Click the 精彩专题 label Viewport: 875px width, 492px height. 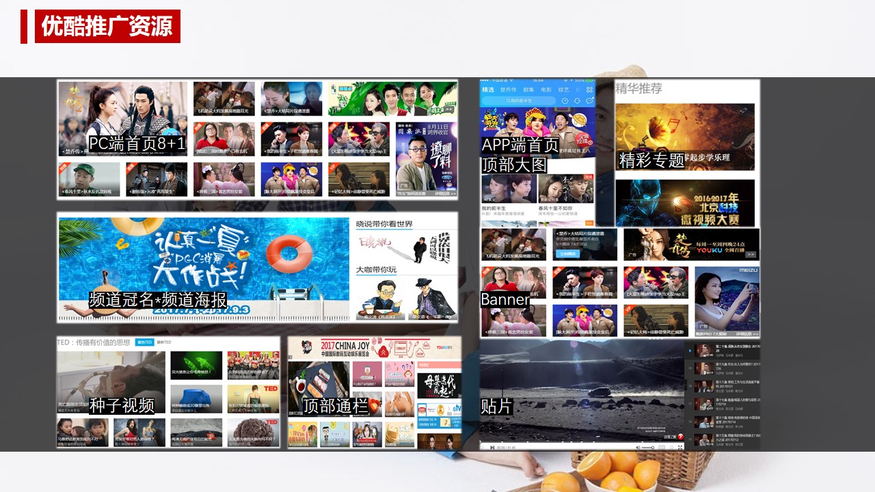coord(651,161)
